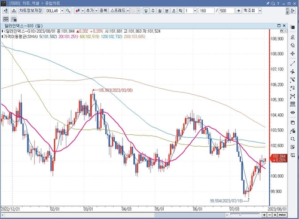Click the 중복 button
This screenshot has width=299, height=219.
[103, 11]
